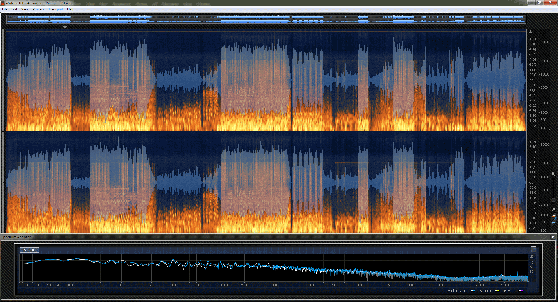Click the iZotope RX application icon
Viewport: 558px width, 302px height.
pos(3,3)
